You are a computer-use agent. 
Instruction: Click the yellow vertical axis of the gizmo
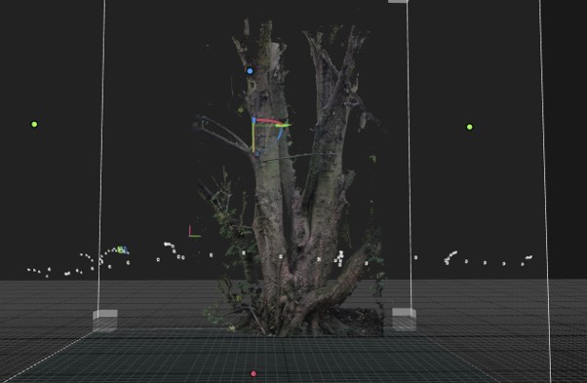pyautogui.click(x=254, y=137)
